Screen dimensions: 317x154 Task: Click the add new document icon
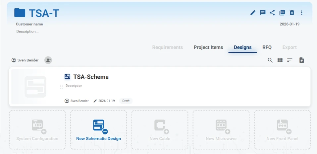[x=301, y=60]
